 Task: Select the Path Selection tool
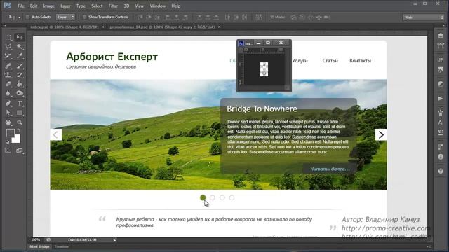click(x=8, y=113)
